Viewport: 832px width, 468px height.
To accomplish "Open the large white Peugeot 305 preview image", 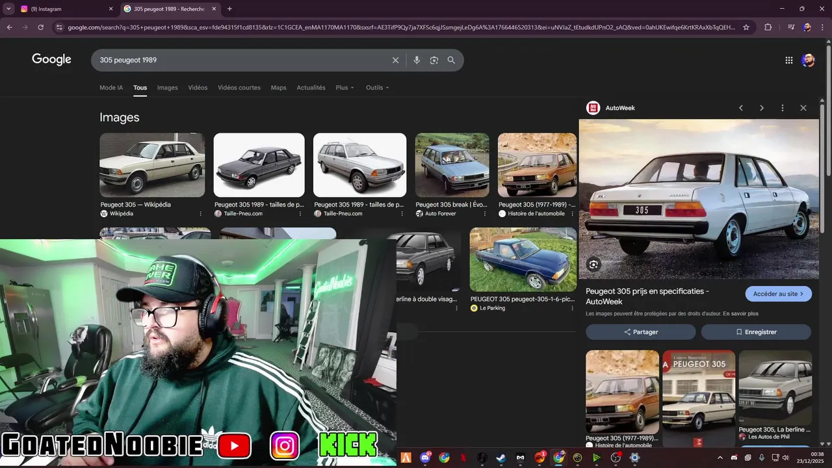I will (699, 199).
